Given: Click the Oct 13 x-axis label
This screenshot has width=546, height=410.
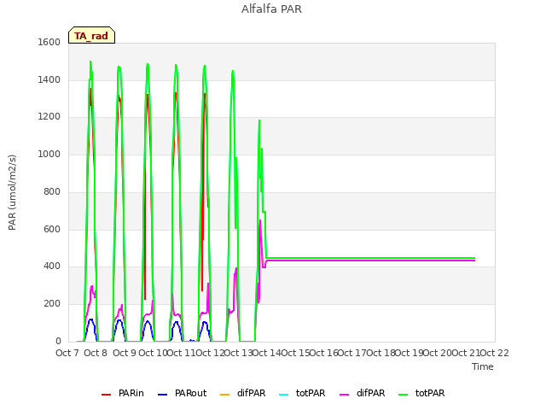Looking at the screenshot, I should click(238, 353).
